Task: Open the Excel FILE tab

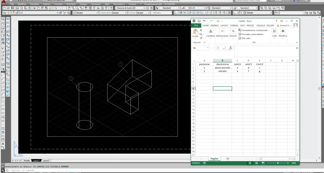Action: pos(196,25)
